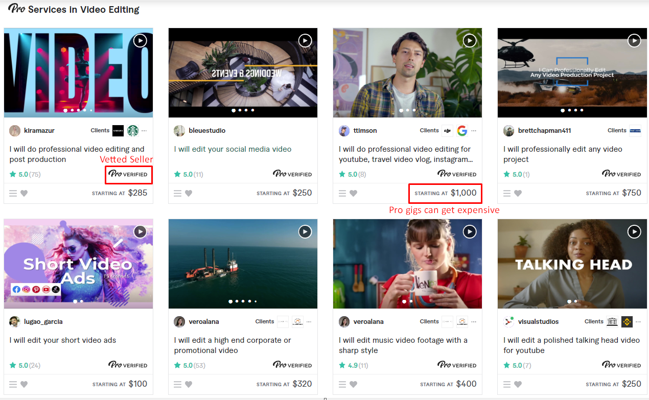The image size is (649, 400).
Task: Open the Weddings & Events thumbnail
Action: [243, 73]
